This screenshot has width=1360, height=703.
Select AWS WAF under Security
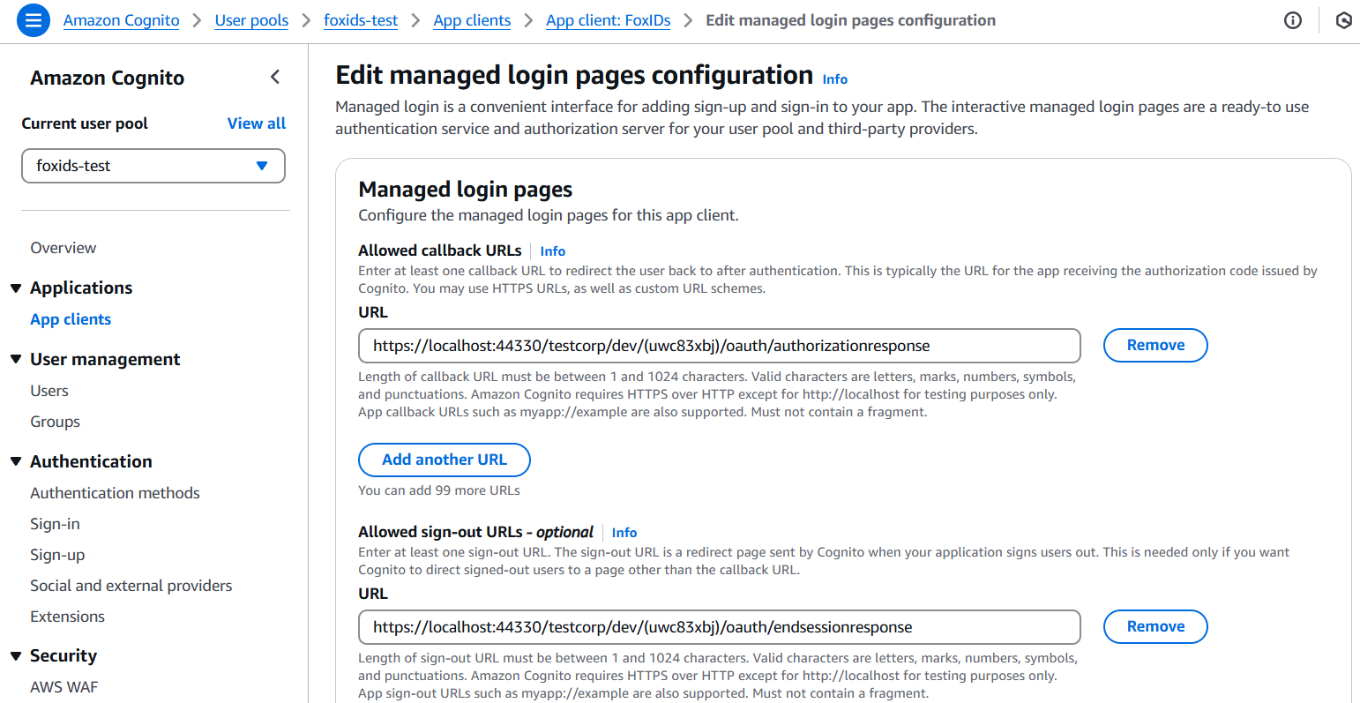pyautogui.click(x=65, y=686)
